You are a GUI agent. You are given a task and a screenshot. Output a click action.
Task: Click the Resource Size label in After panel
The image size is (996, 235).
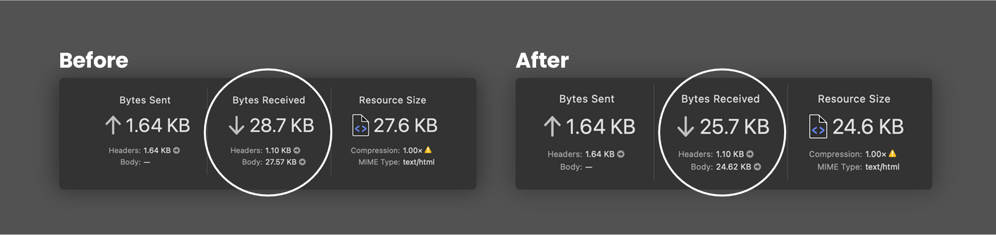854,99
